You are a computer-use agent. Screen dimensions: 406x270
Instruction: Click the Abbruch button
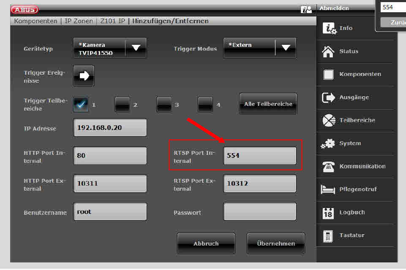point(206,243)
